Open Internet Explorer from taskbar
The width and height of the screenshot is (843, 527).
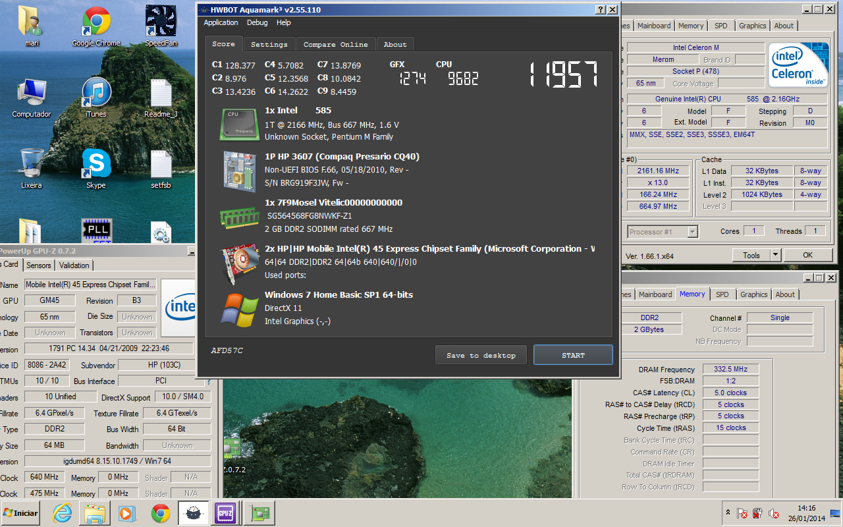(62, 513)
